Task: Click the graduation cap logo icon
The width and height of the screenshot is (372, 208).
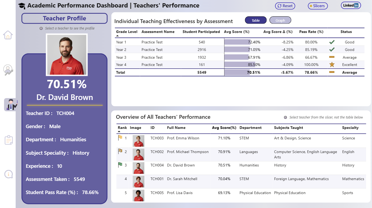Action: point(22,6)
